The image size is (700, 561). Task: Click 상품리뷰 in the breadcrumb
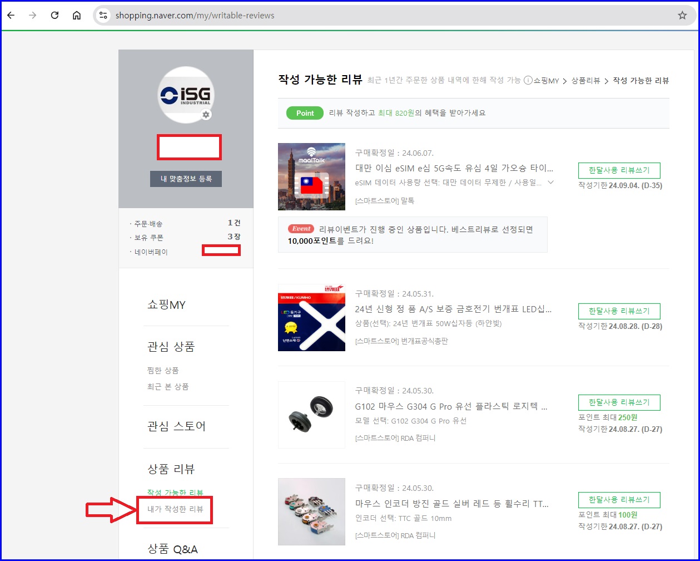click(586, 81)
